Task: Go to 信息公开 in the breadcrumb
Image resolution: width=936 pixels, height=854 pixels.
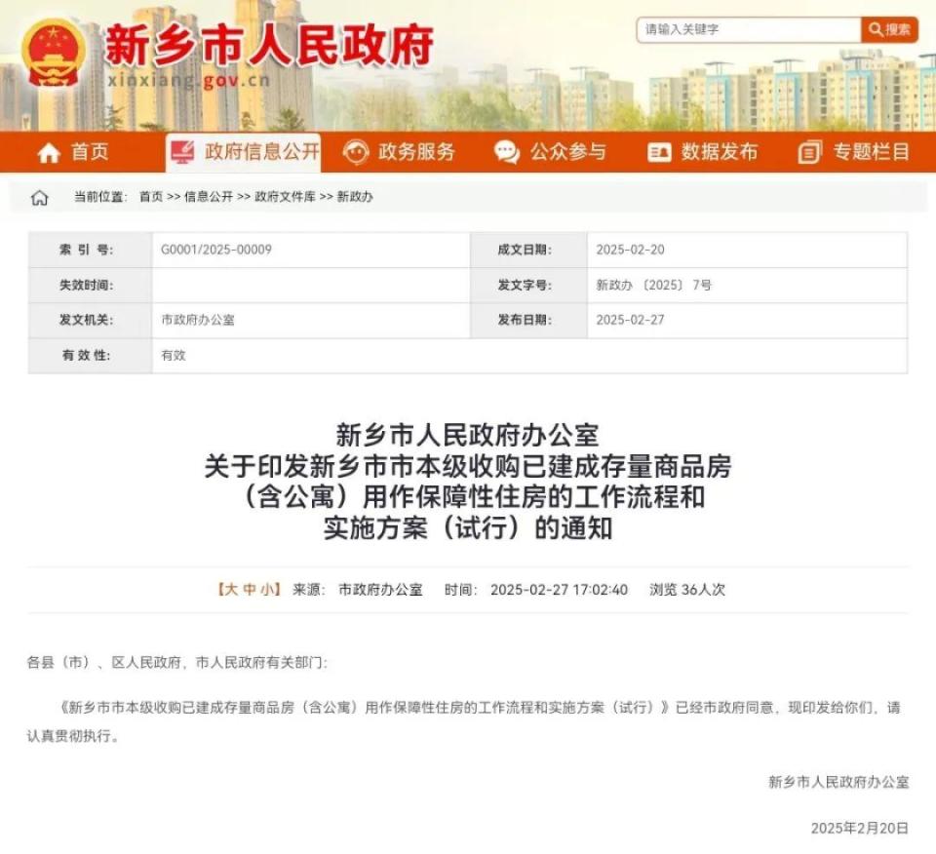Action: point(209,197)
